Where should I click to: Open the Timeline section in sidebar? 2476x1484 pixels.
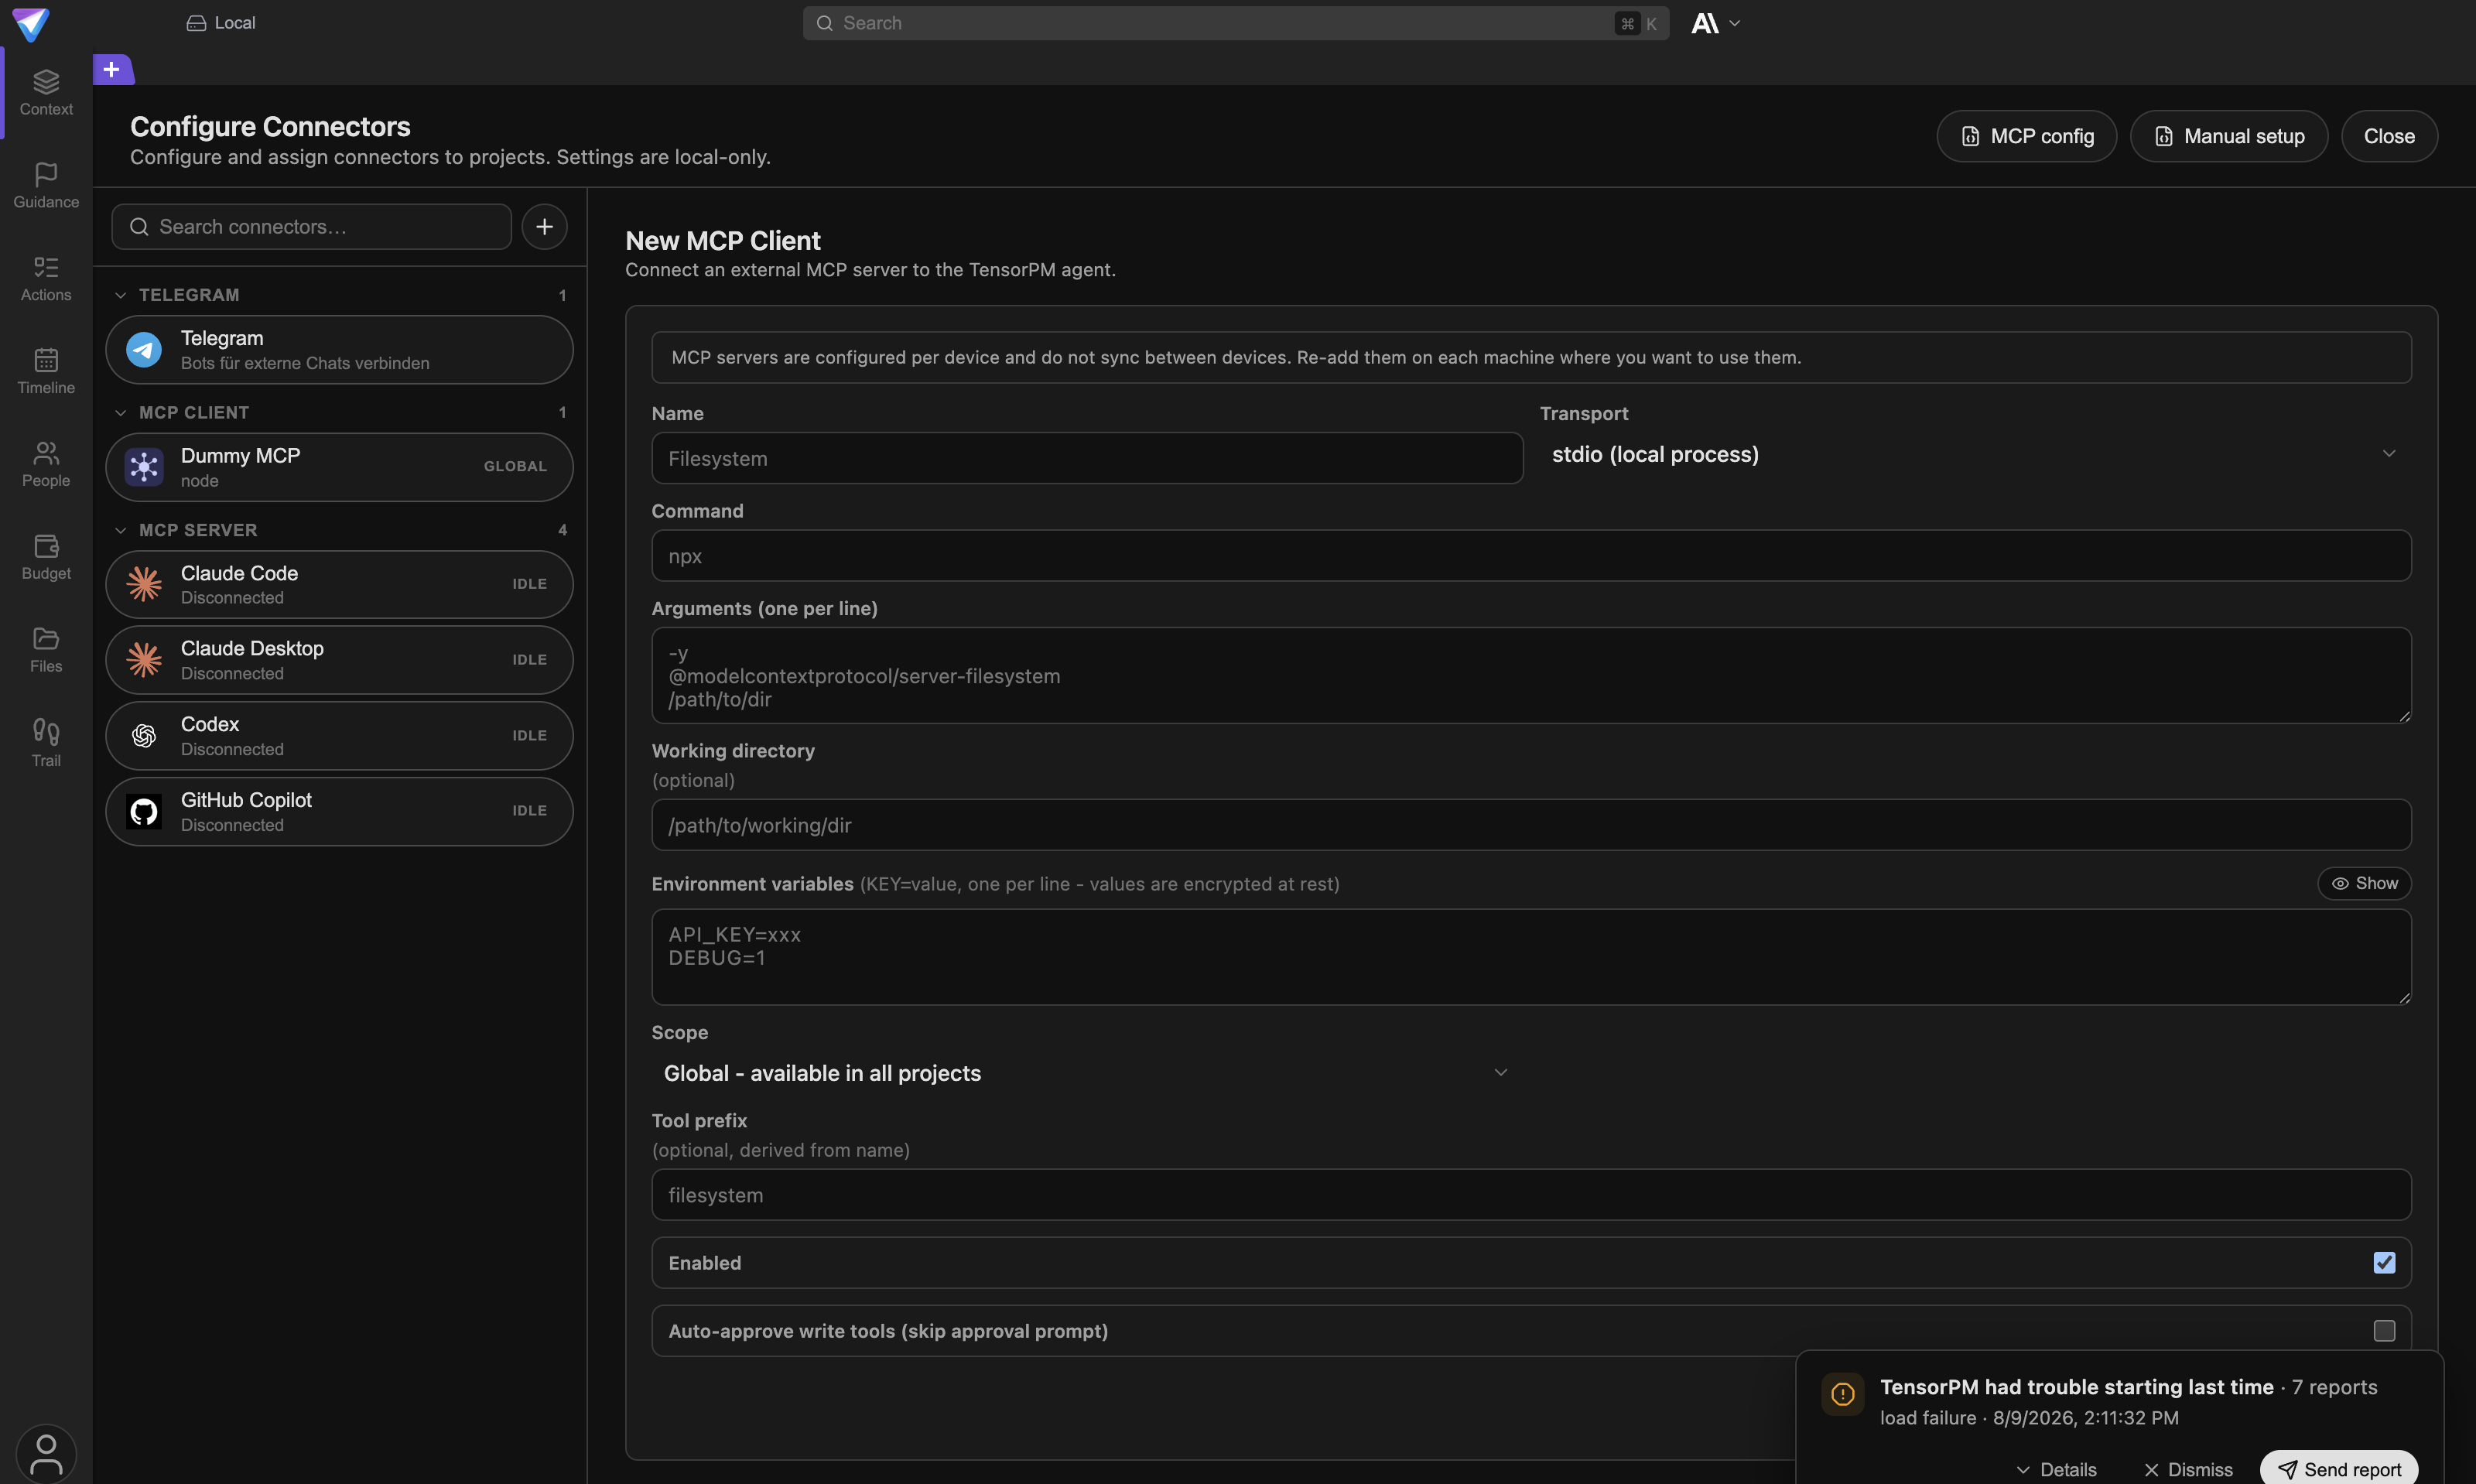point(46,371)
